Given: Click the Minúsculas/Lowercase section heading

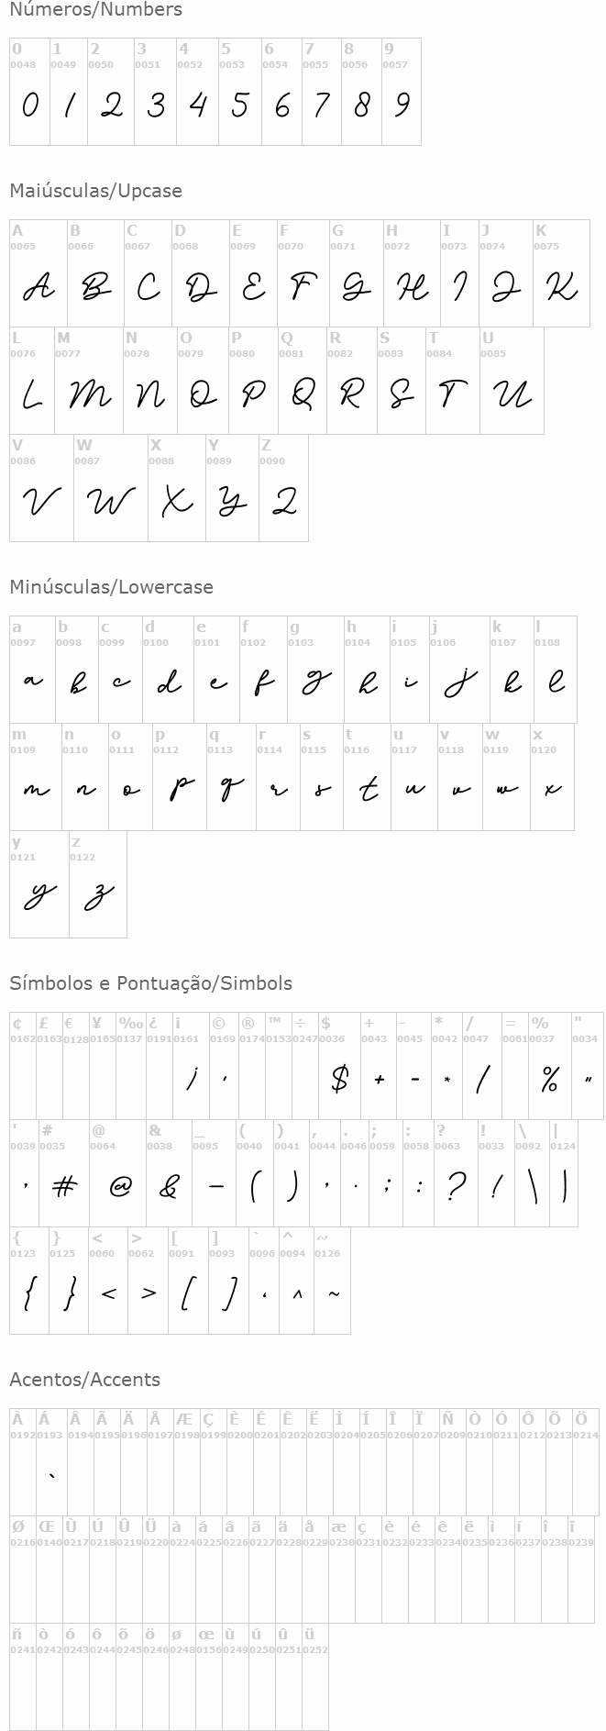Looking at the screenshot, I should pos(111,587).
